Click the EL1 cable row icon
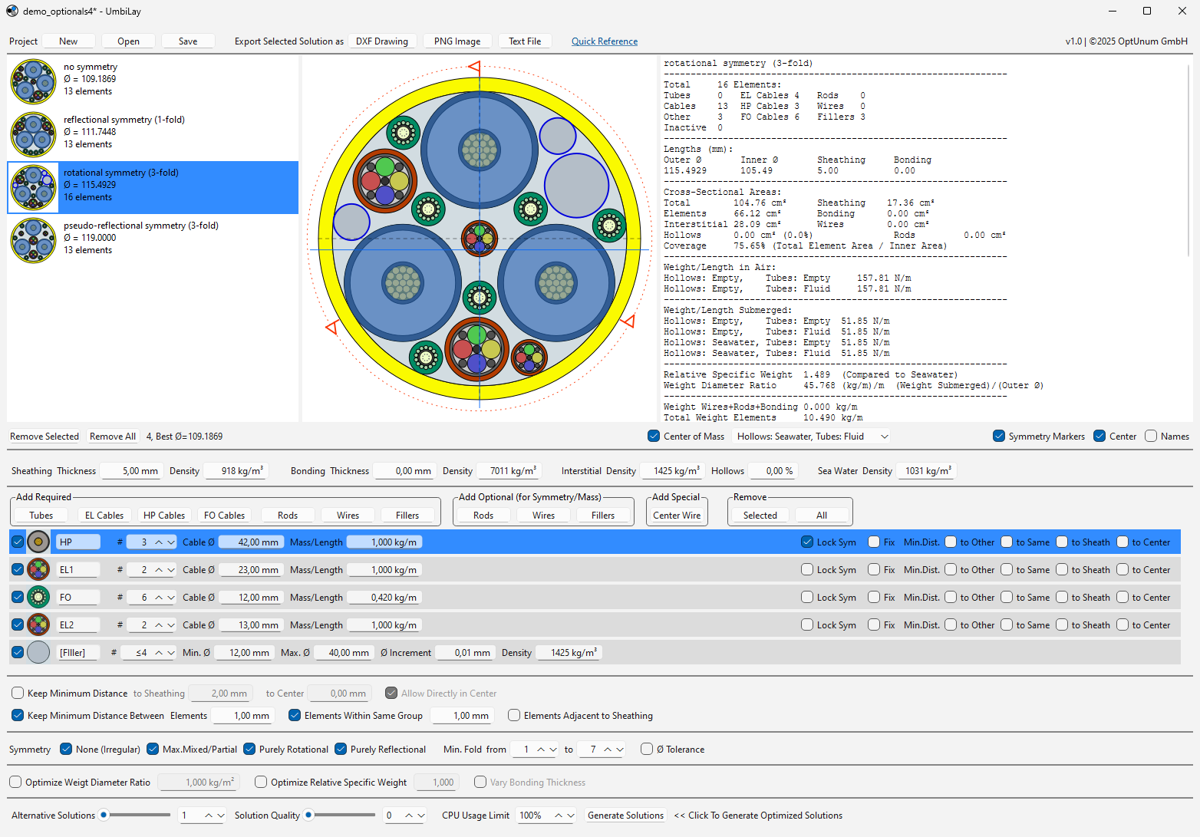 [38, 570]
